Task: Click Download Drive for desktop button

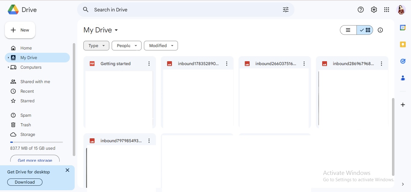Action: 25,182
